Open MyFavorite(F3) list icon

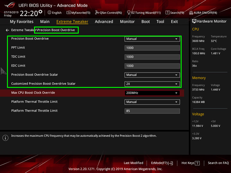pos(68,12)
